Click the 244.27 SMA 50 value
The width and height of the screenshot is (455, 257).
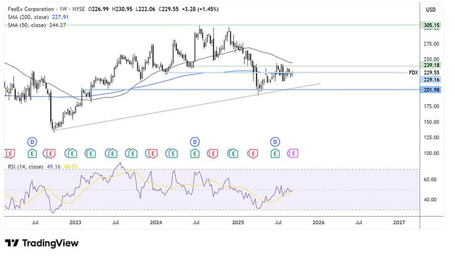point(57,25)
